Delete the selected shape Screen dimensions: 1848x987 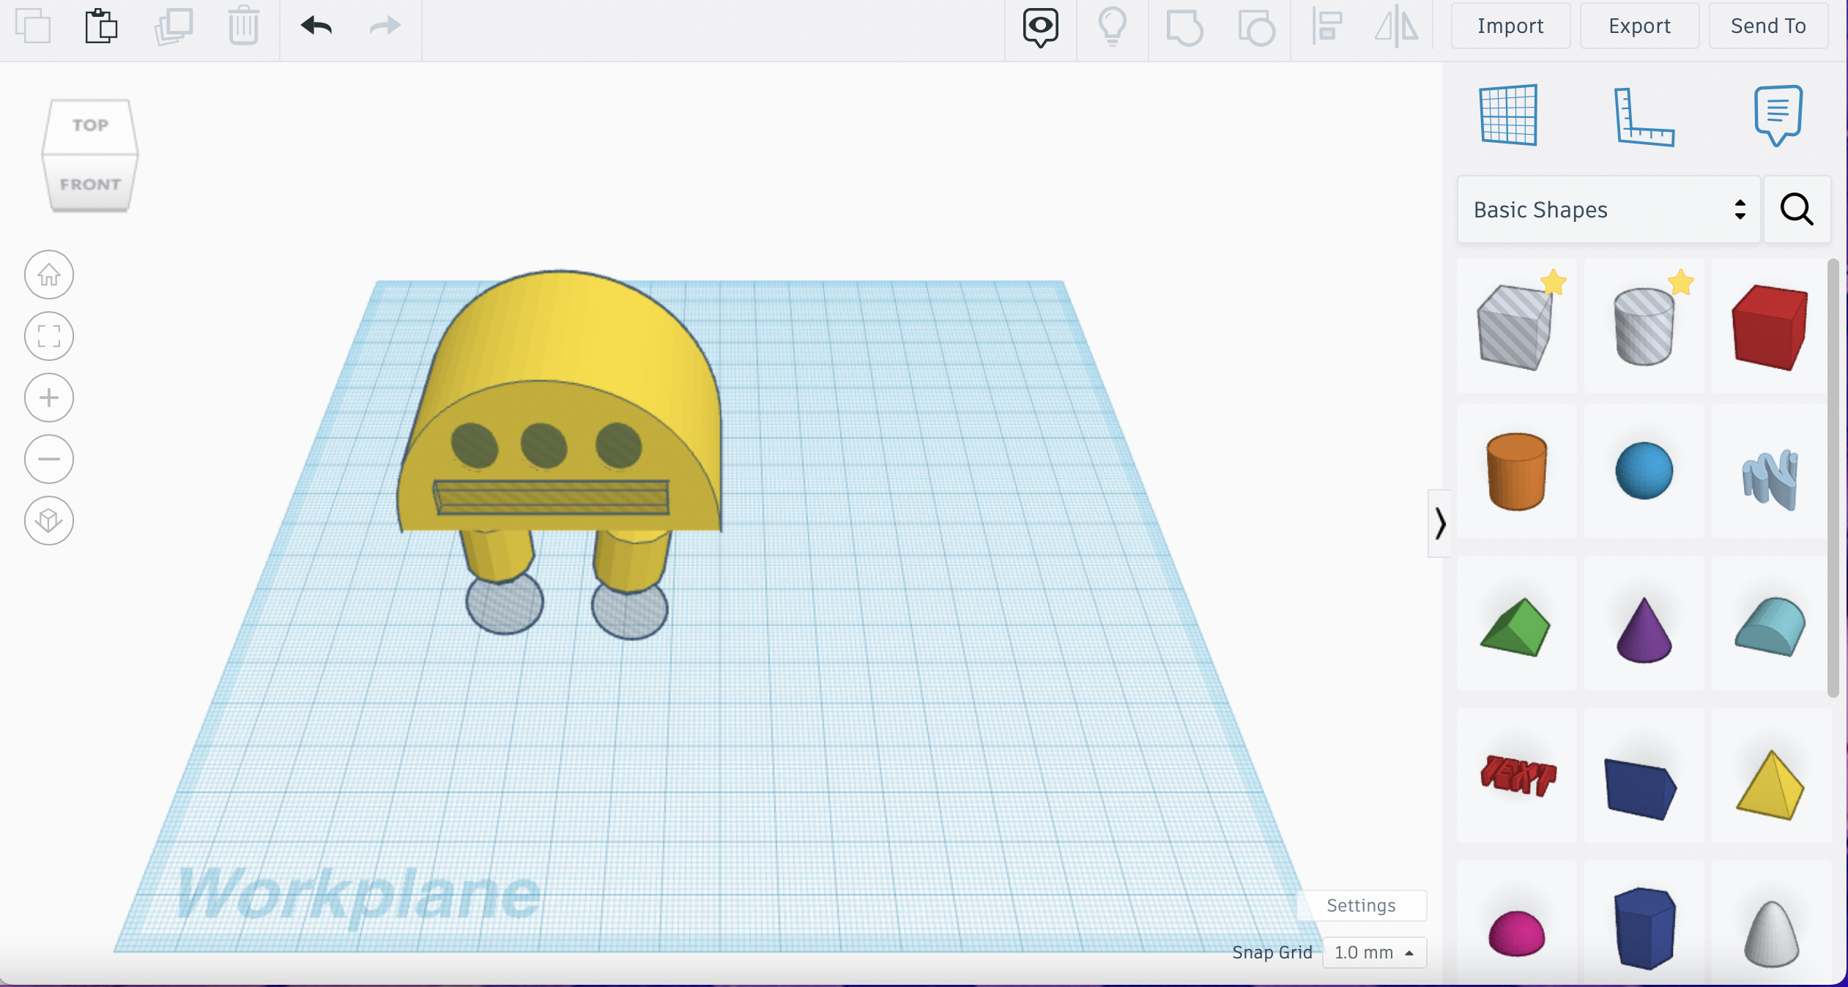[243, 26]
